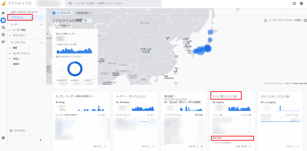
Task: Open レポートのスナップショット
Action: click(24, 12)
